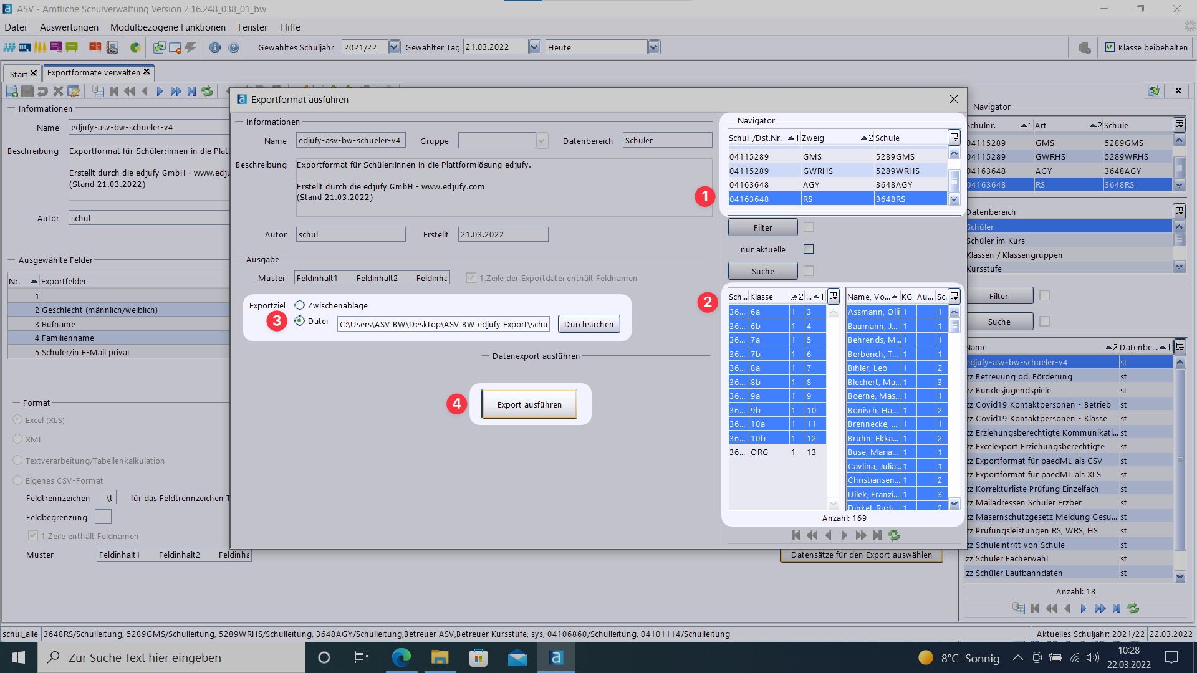Click the lightning bolt toolbar icon
Viewport: 1197px width, 673px height.
coord(191,47)
